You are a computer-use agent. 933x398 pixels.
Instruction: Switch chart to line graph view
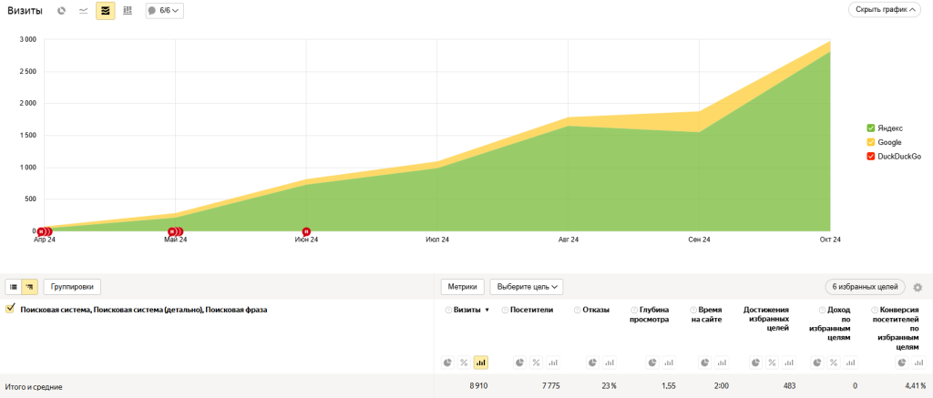tap(84, 11)
